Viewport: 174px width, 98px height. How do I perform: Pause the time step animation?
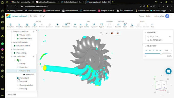tap(153, 50)
